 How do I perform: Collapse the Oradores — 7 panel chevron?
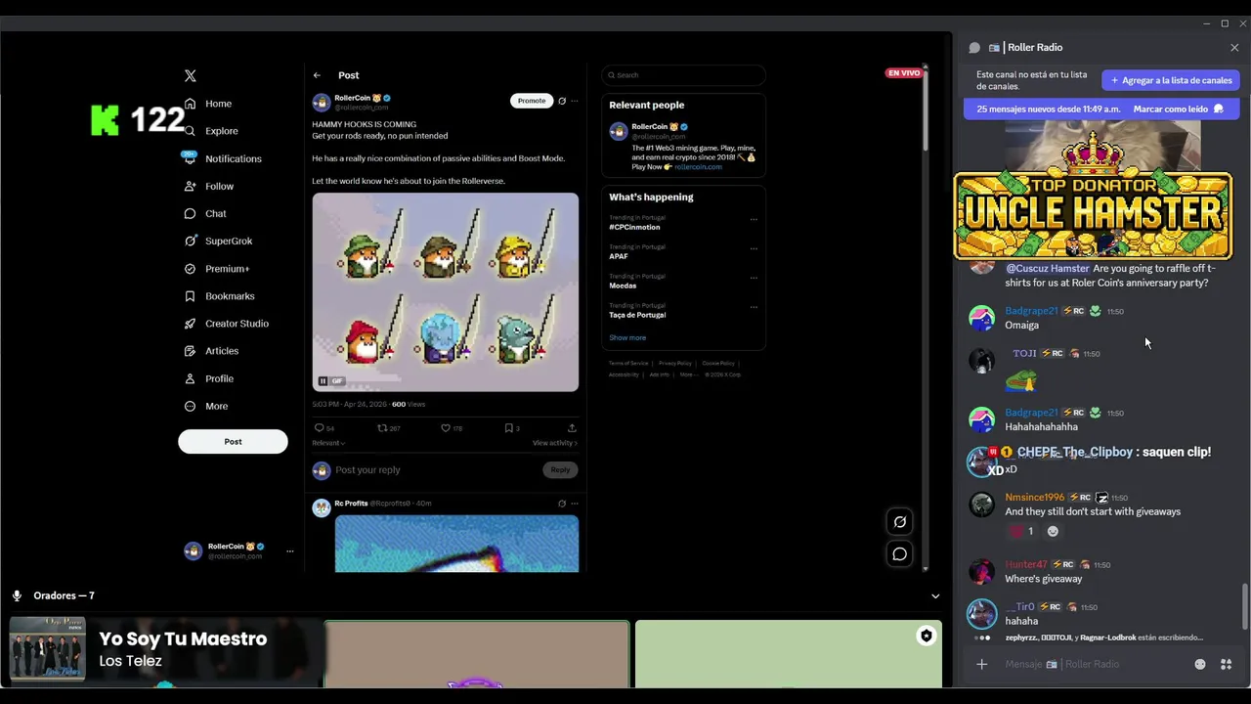tap(935, 595)
